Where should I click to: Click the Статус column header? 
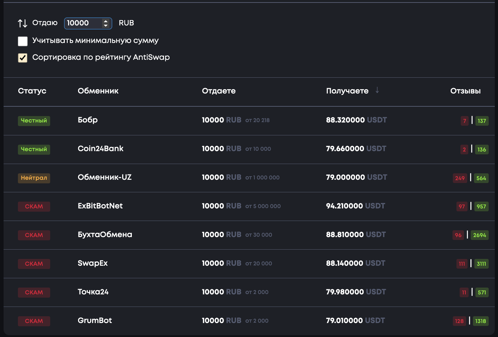[x=32, y=91]
